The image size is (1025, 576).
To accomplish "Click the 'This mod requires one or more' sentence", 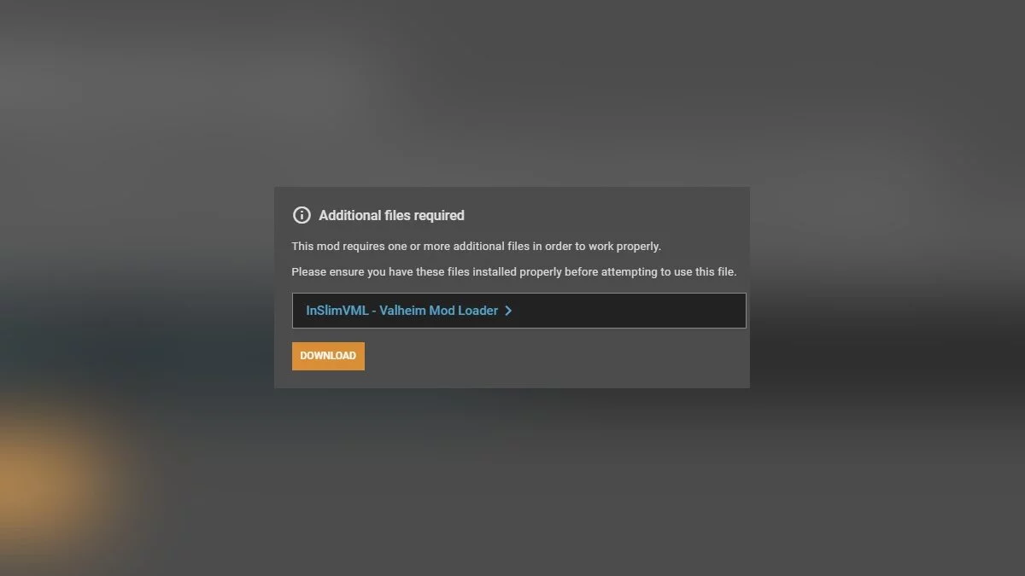I will [x=477, y=246].
